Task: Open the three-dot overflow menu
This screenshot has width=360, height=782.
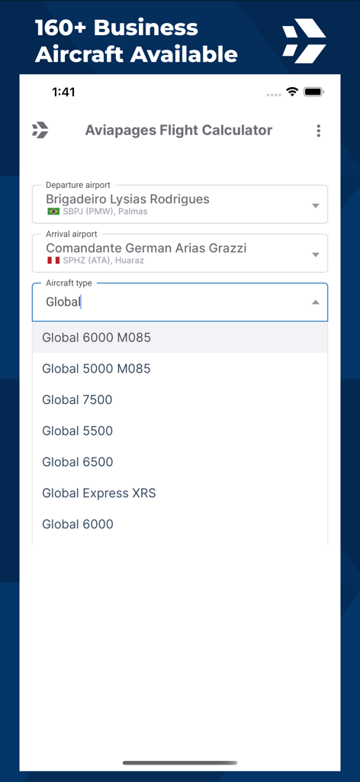Action: pos(319,131)
